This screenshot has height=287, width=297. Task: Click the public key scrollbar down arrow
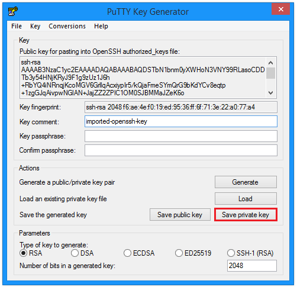271,92
